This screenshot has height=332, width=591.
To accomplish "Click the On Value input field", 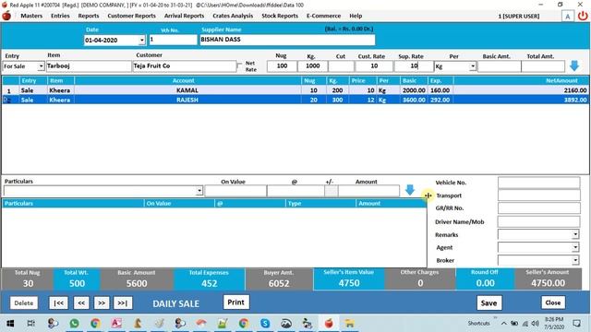I will pyautogui.click(x=235, y=191).
